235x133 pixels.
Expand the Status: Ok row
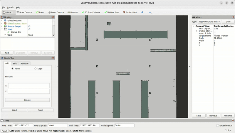click(x=5, y=32)
